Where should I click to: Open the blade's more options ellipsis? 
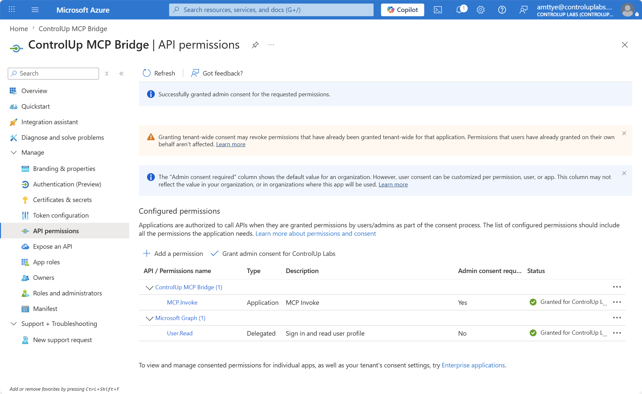click(271, 45)
